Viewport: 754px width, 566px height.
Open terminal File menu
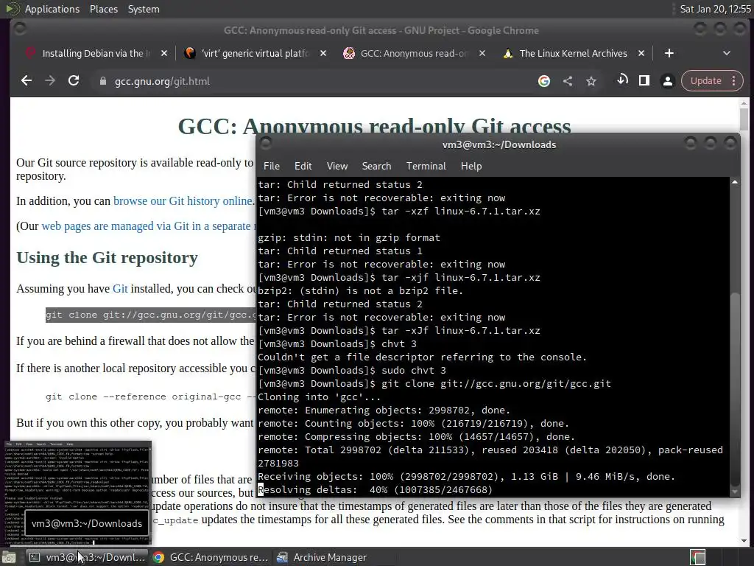271,166
